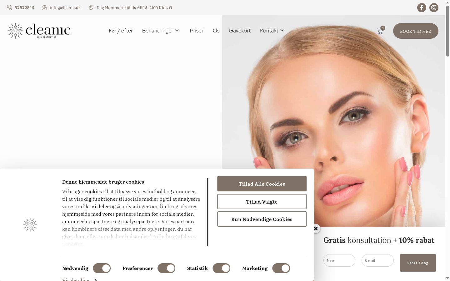450x281 pixels.
Task: Click the map pin location icon
Action: [91, 7]
